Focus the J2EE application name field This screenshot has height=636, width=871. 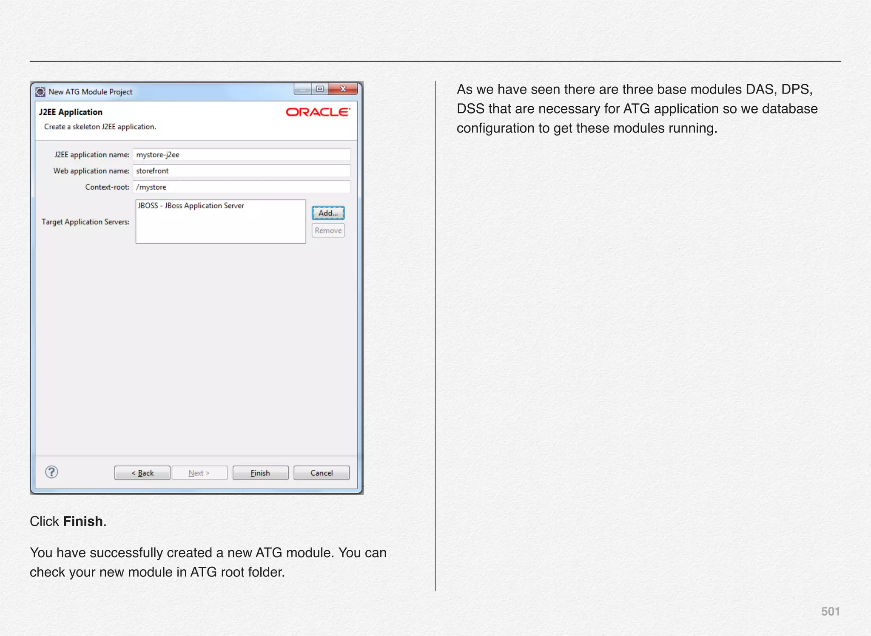[242, 155]
